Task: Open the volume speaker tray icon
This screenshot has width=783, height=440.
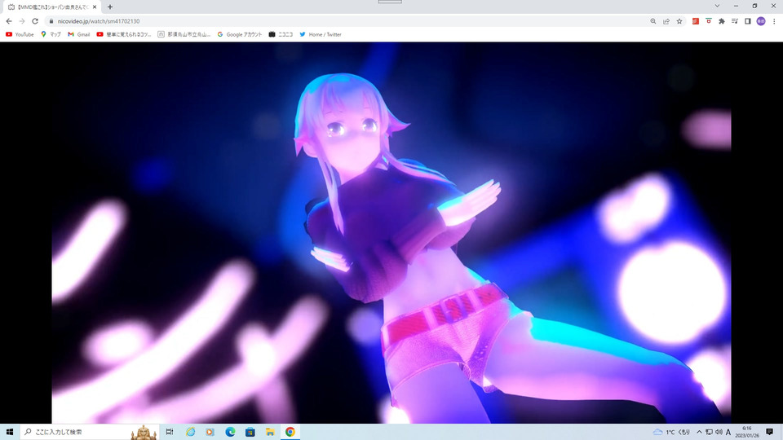Action: click(719, 432)
